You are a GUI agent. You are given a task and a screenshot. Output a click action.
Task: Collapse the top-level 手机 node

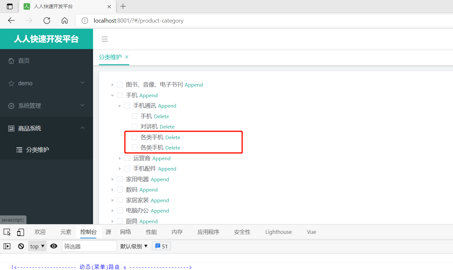[x=112, y=95]
